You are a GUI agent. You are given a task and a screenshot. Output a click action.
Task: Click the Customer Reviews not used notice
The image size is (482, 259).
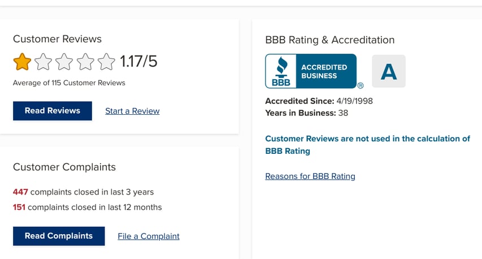click(367, 145)
